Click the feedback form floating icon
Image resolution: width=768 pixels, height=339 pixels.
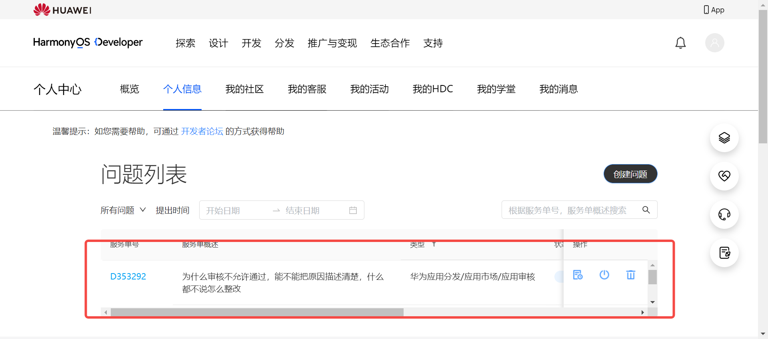pos(724,253)
